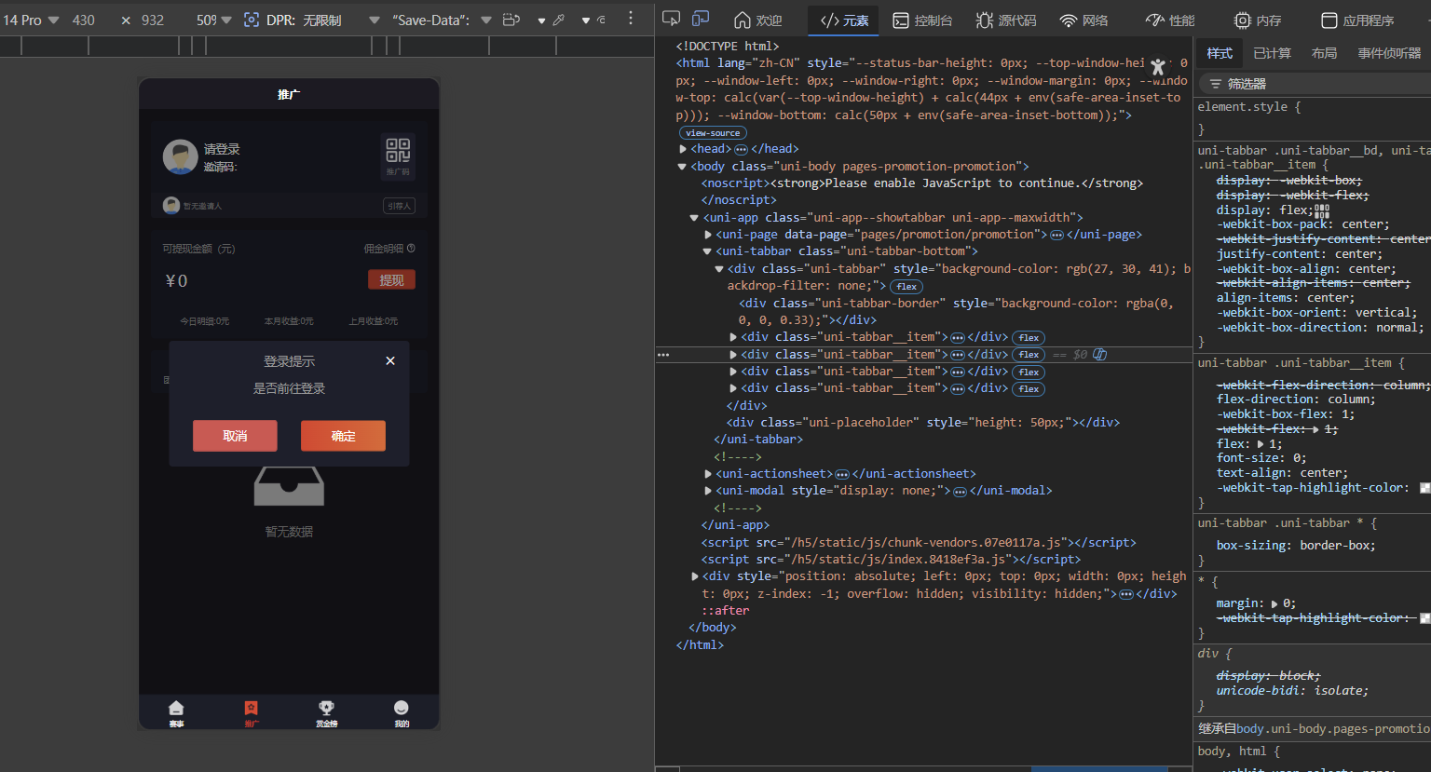Click the screen capture icon beside DPR
Screen dimensions: 1431x772
(252, 20)
